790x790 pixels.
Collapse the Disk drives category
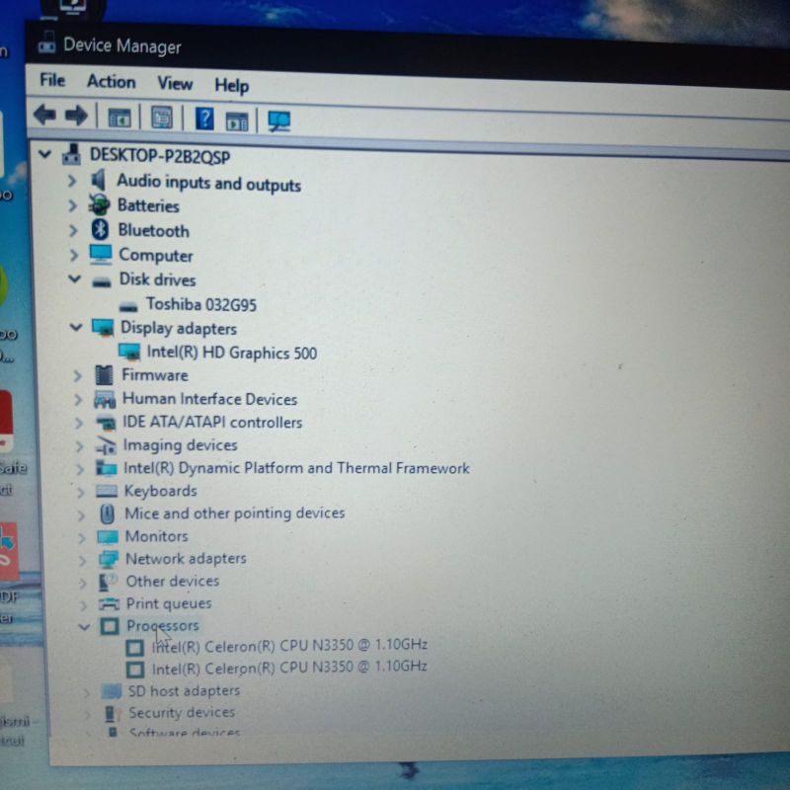(x=74, y=279)
